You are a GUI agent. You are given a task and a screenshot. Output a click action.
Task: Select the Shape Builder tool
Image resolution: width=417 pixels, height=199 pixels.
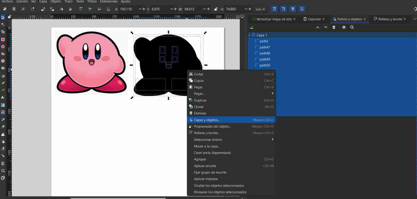3,32
